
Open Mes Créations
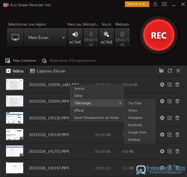coord(25,60)
